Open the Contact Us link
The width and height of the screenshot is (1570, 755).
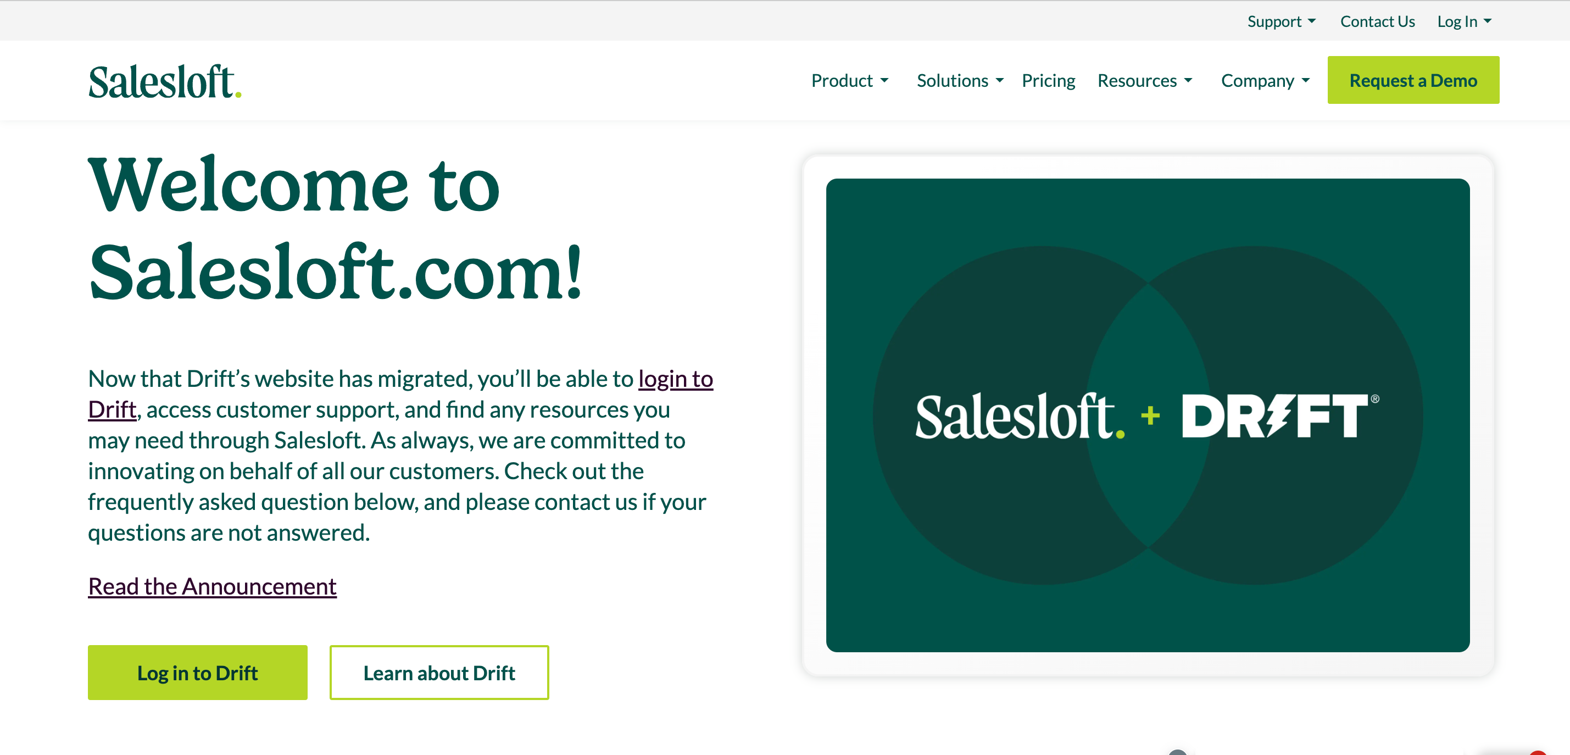[x=1377, y=21]
